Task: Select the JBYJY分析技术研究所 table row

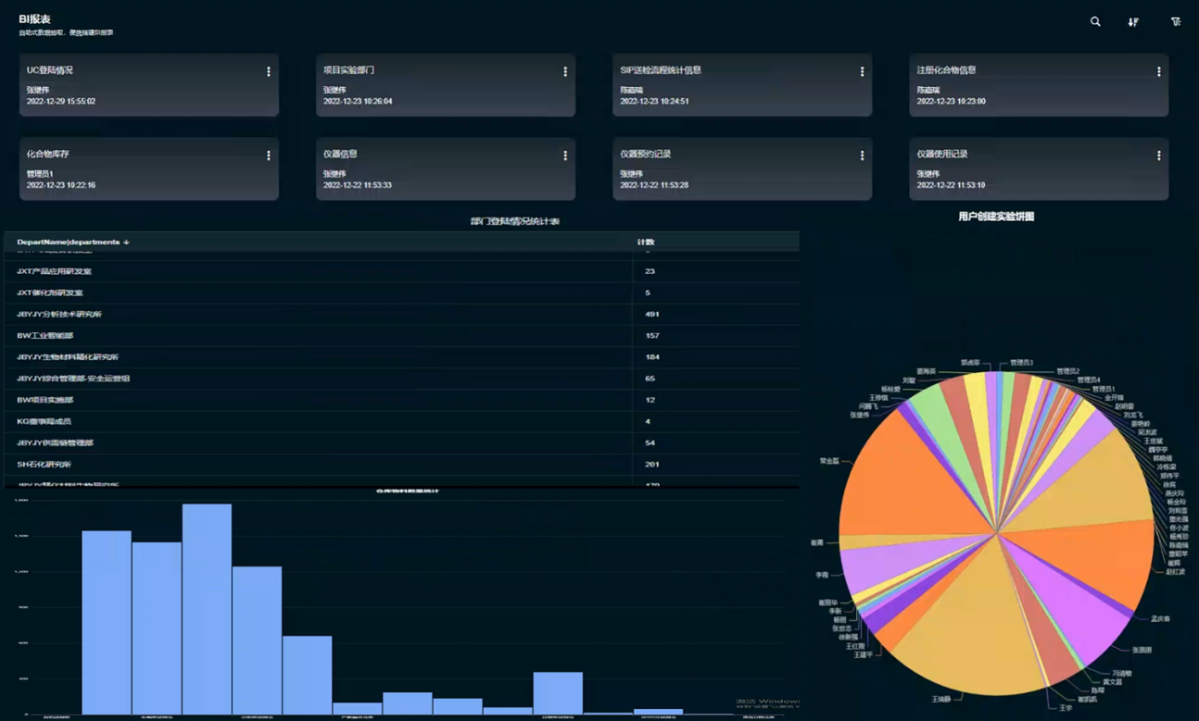Action: 401,315
